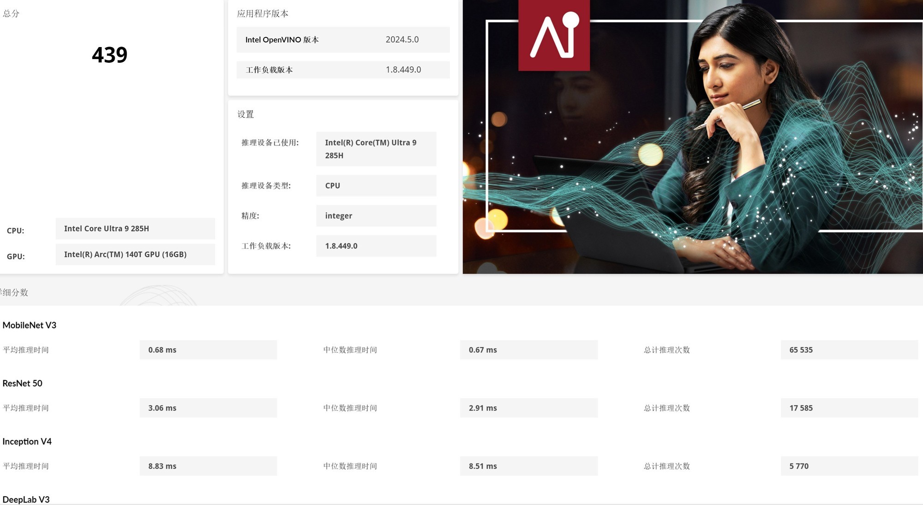This screenshot has width=923, height=505.
Task: Select the CPU field showing Intel Core Ultra 9 285H
Action: tap(135, 228)
